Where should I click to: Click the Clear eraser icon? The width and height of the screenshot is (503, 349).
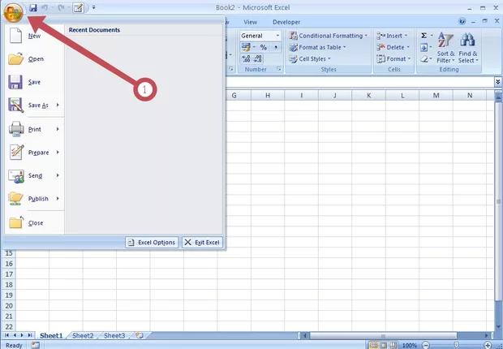click(x=423, y=59)
